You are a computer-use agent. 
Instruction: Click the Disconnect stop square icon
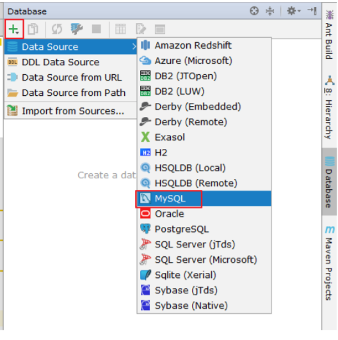tap(96, 29)
